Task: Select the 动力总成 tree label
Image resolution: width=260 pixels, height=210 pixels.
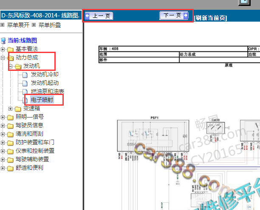Action: click(x=27, y=57)
